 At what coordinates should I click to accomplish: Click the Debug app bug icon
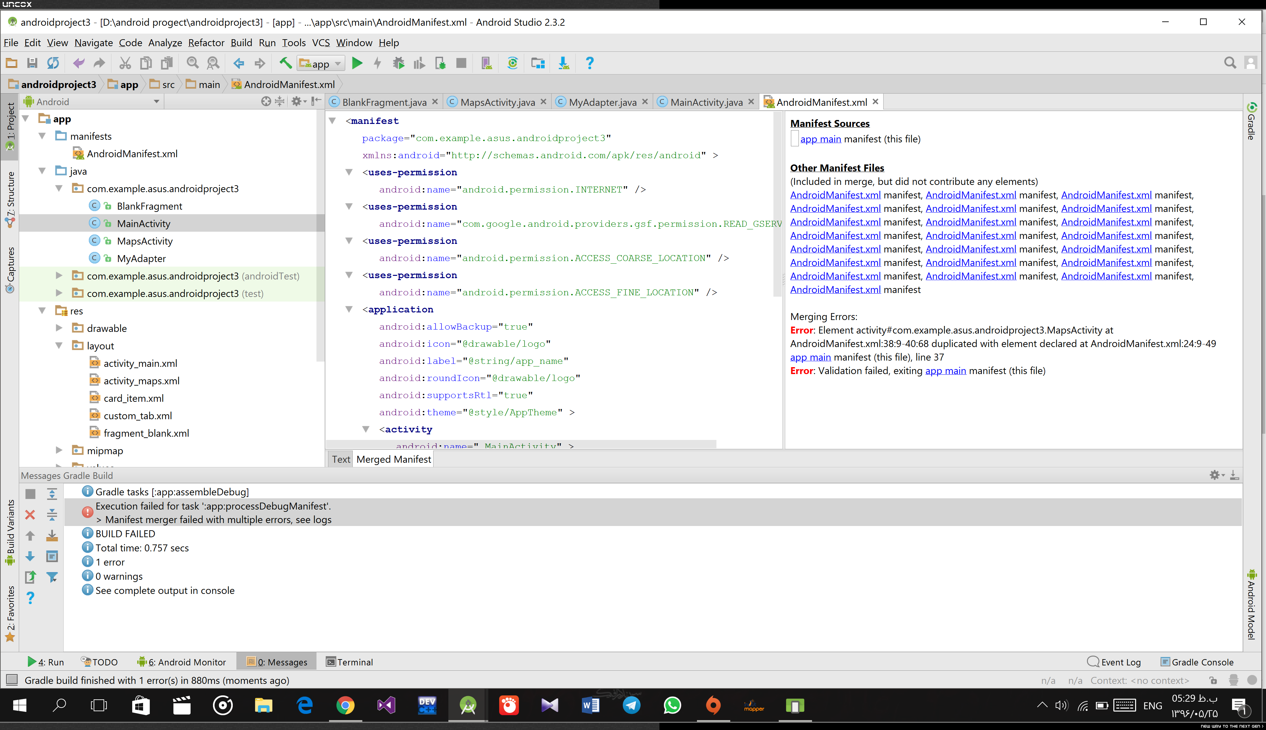pos(399,63)
